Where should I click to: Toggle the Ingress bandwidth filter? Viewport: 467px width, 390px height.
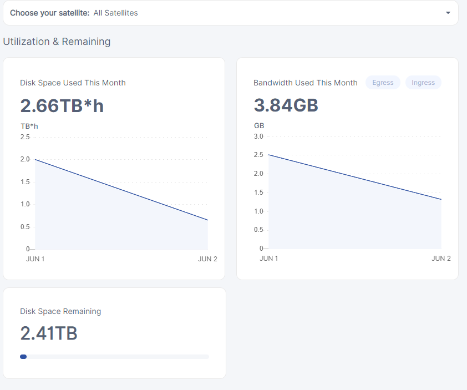[423, 83]
